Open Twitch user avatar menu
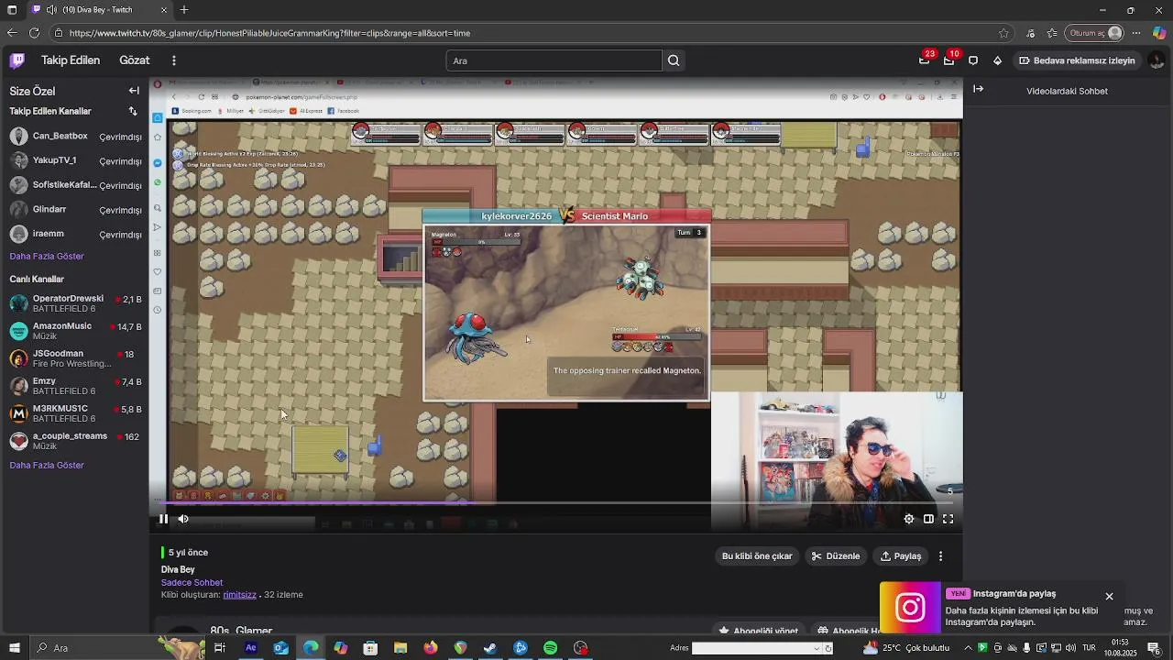 [x=1157, y=60]
